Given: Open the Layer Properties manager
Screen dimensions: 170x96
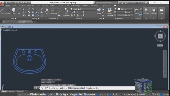Looking at the screenshot, I should (x=66, y=12).
